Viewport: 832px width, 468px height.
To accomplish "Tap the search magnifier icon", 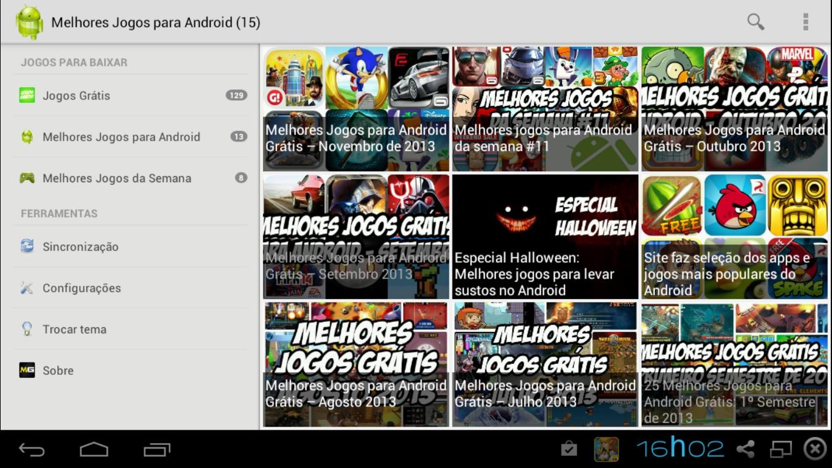I will (x=756, y=22).
